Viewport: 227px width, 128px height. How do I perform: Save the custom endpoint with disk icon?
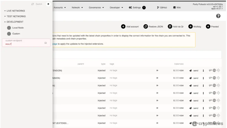(x=46, y=43)
